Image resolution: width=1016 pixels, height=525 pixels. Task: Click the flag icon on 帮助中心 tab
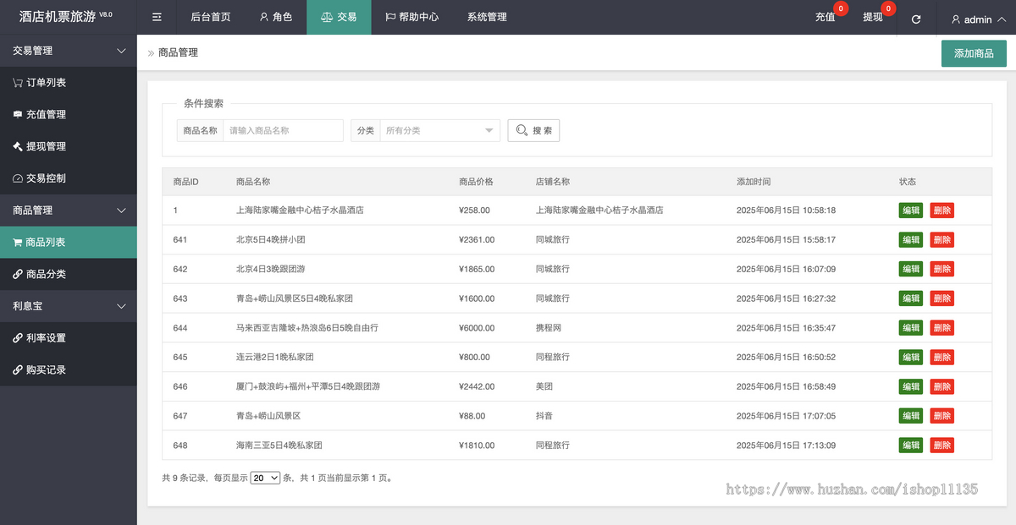[390, 17]
